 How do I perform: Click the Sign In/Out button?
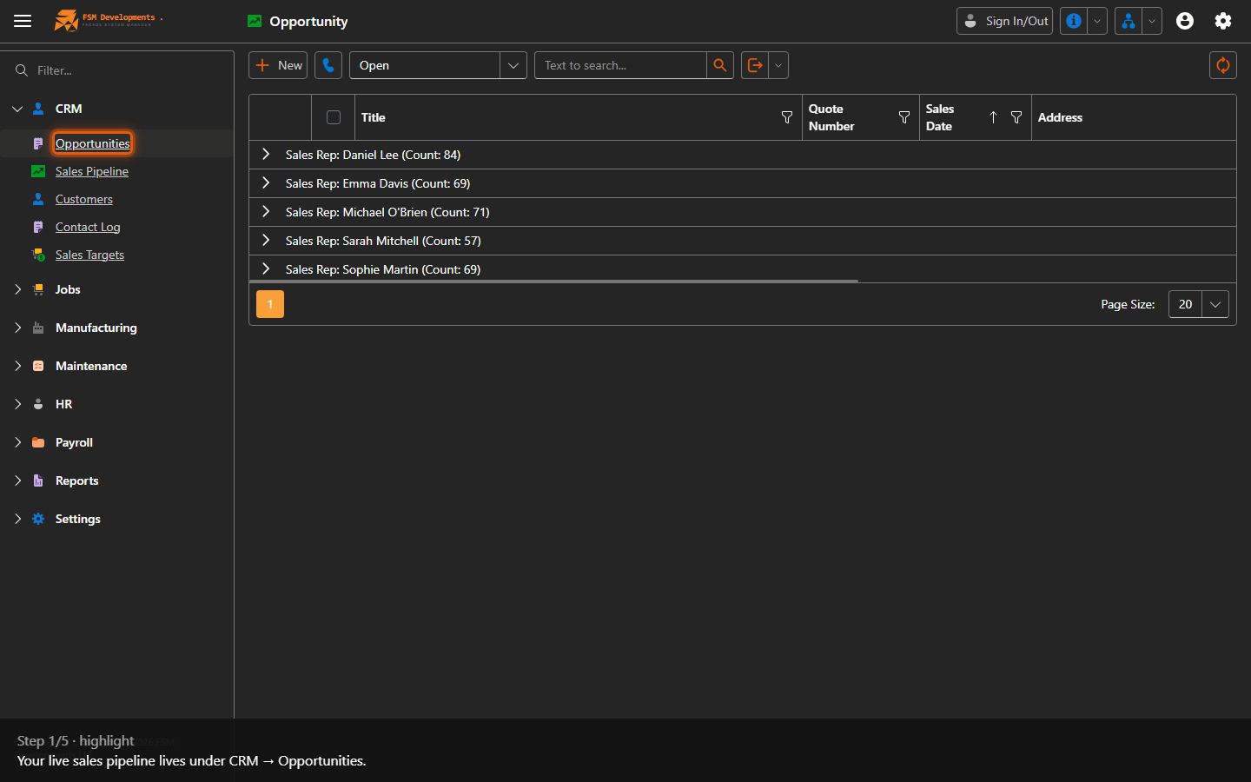1004,21
